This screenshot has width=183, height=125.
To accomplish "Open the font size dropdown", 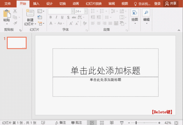I will click(x=86, y=11).
